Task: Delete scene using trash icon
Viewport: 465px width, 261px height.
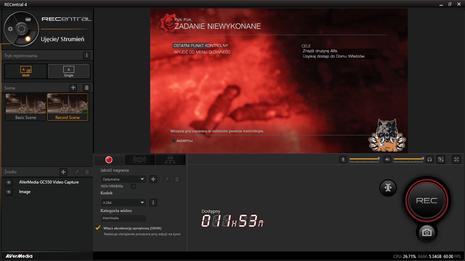Action: pos(86,87)
